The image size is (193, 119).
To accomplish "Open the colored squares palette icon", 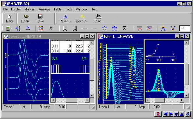I will tap(41, 28).
